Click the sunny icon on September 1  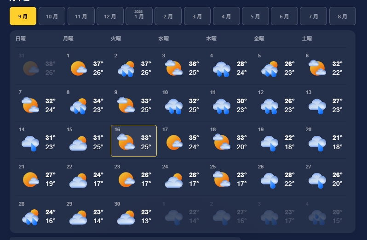tap(79, 68)
